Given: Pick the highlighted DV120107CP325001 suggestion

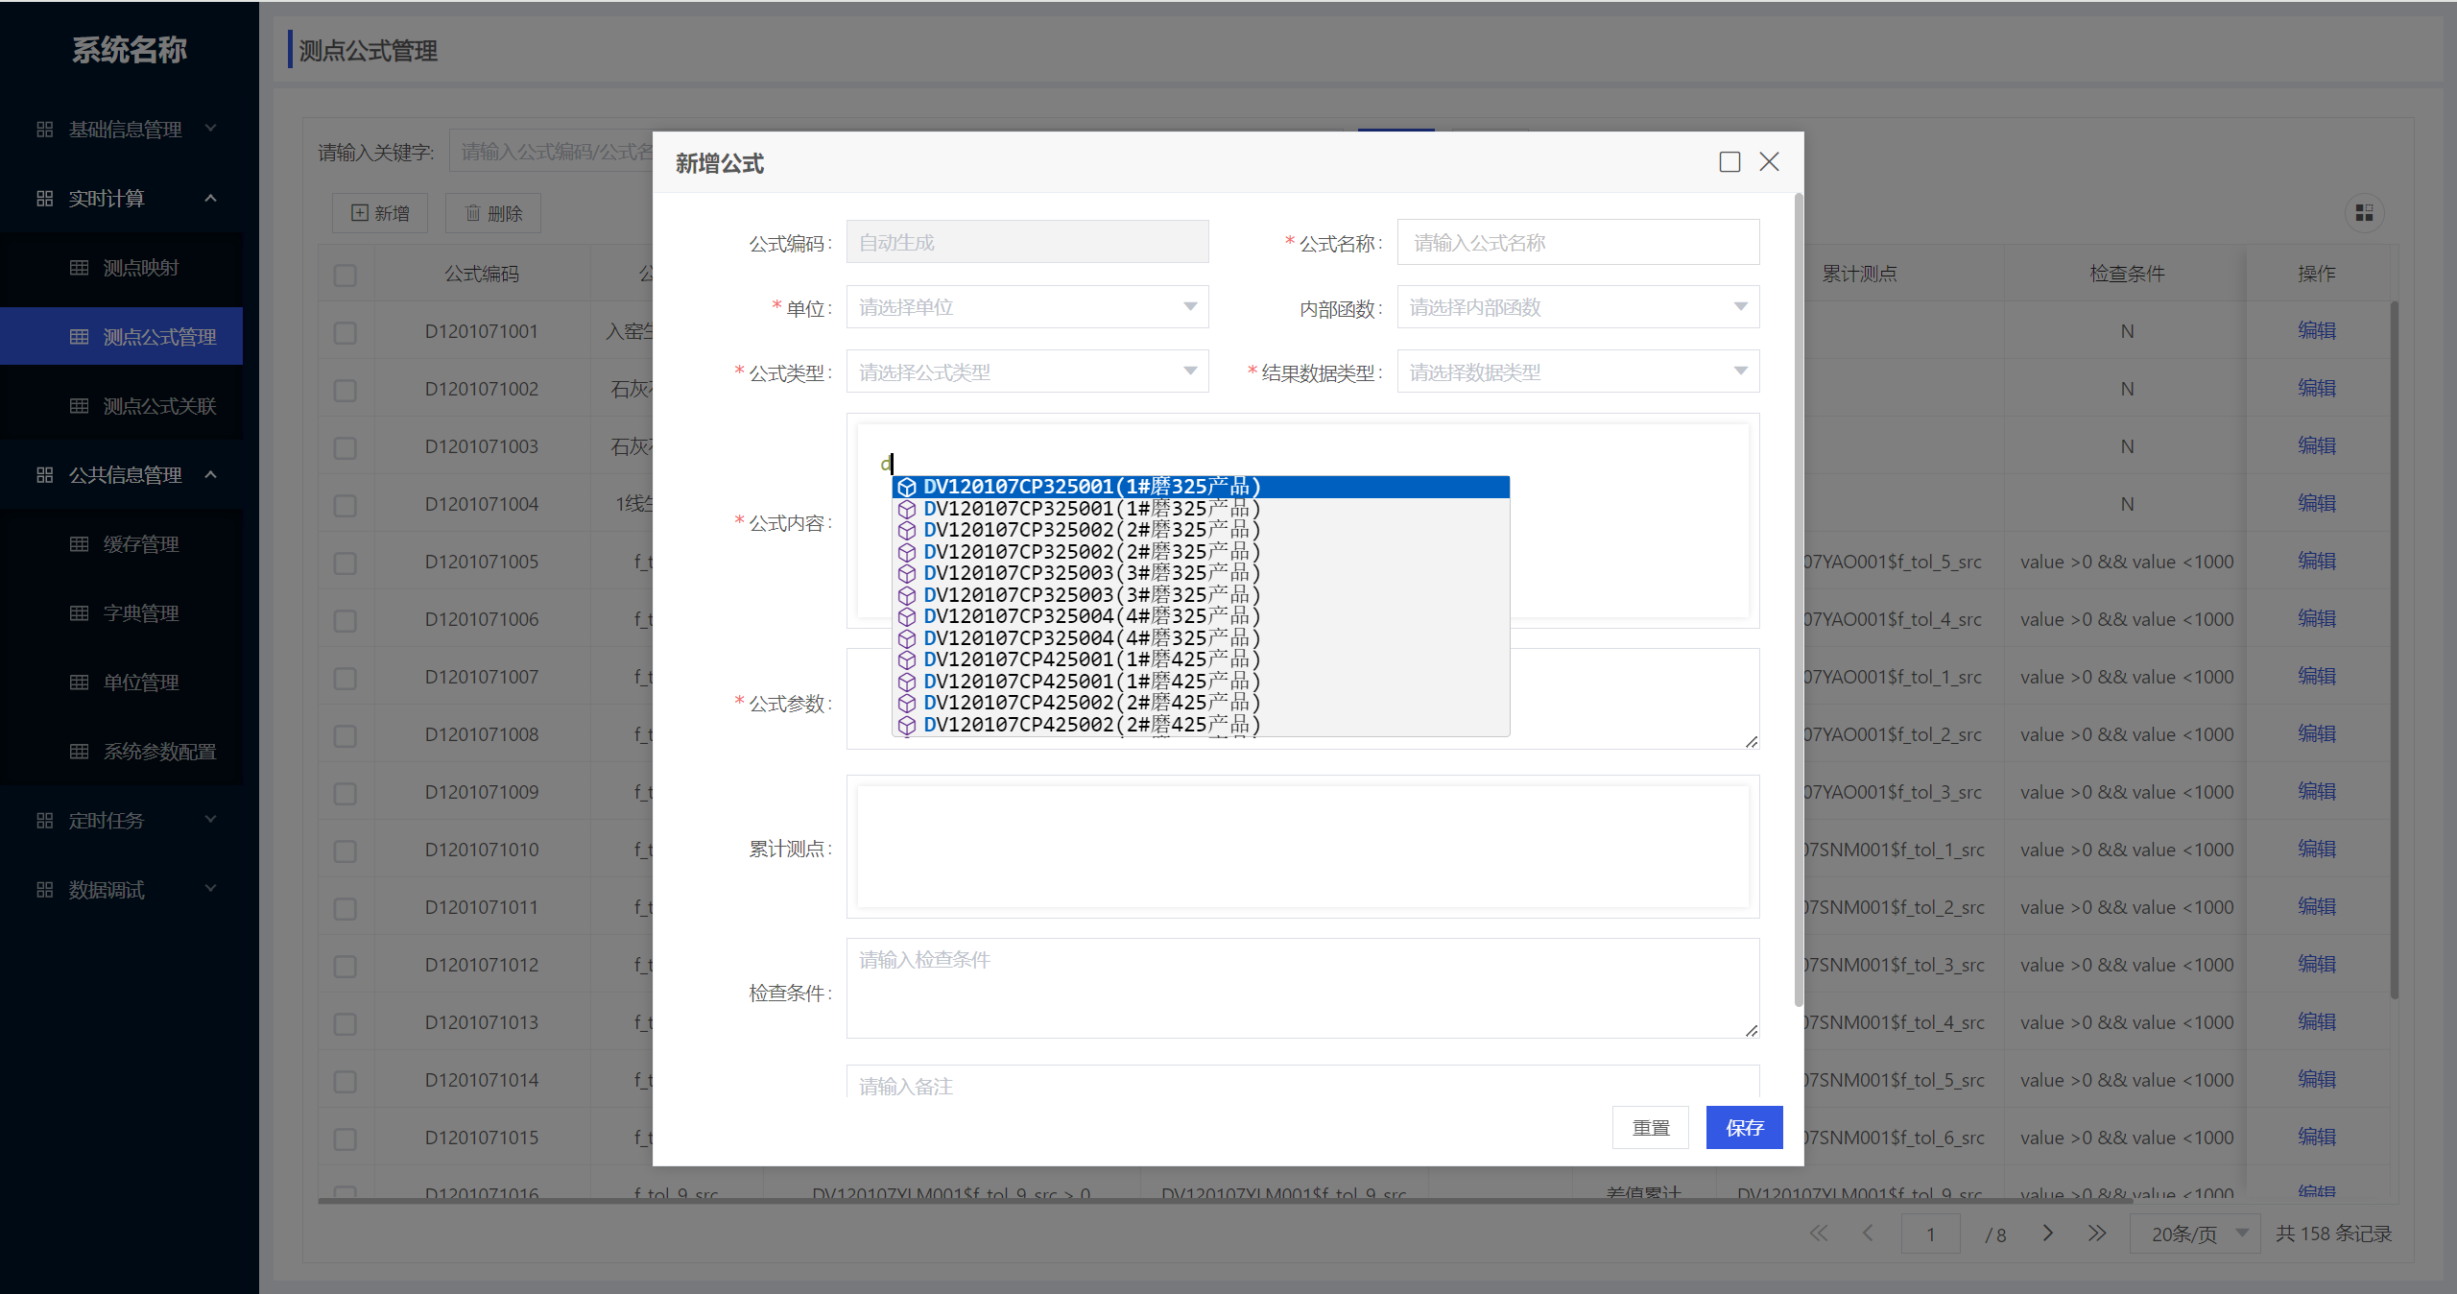Looking at the screenshot, I should pos(1201,487).
